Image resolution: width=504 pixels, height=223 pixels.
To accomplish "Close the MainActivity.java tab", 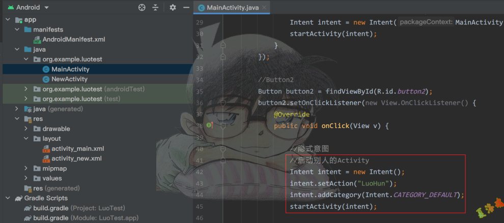I will (x=264, y=8).
